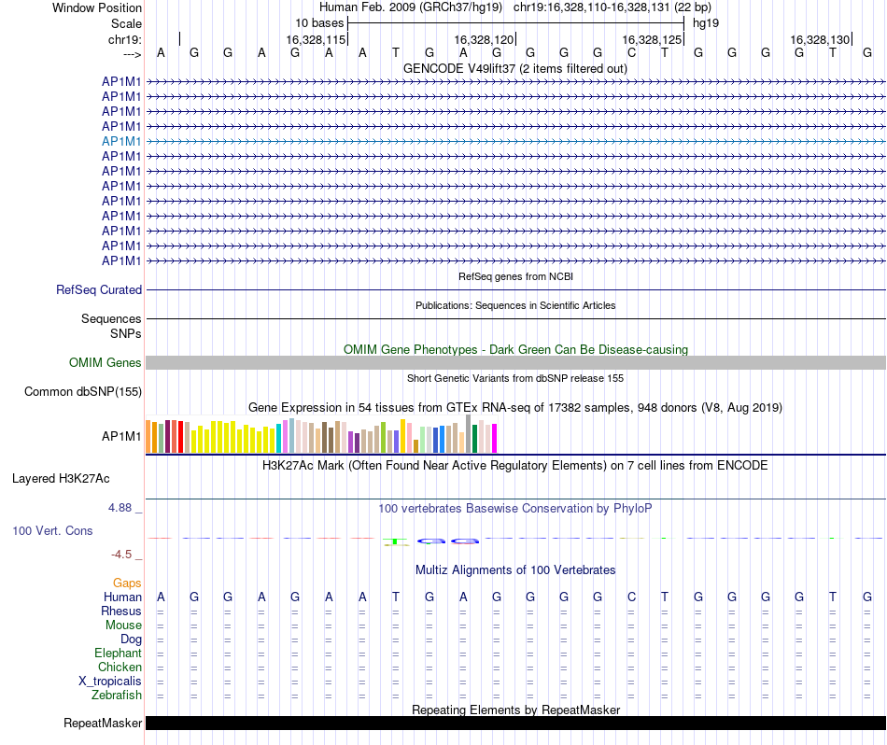The width and height of the screenshot is (887, 745).
Task: Open the 100 Vert. Cons track label
Action: [x=52, y=530]
